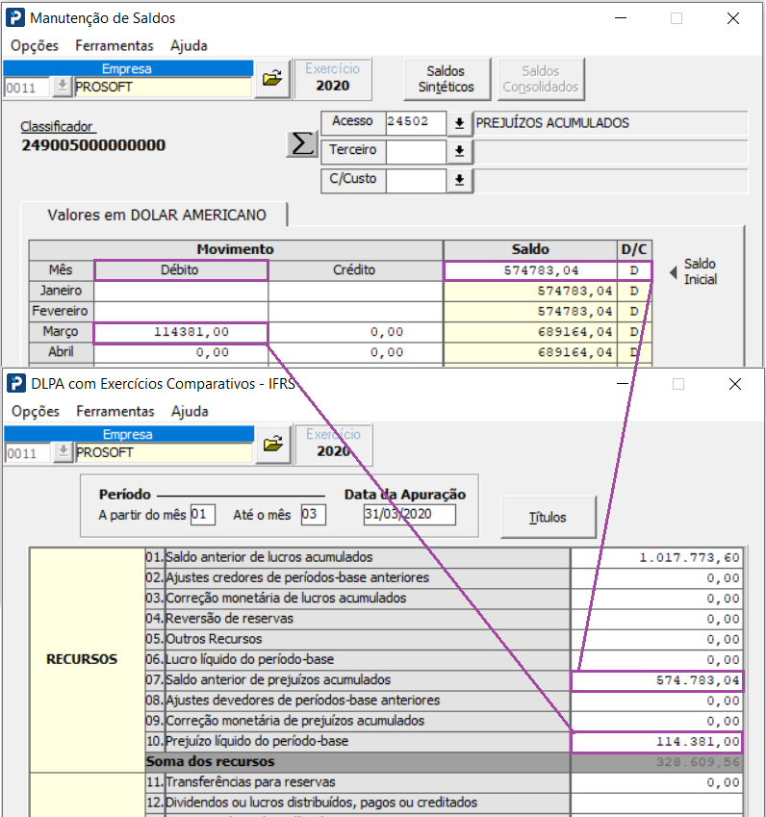Viewport: 766px width, 817px height.
Task: Click value for 07 Saldo anterior de prejuízos
Action: 656,680
